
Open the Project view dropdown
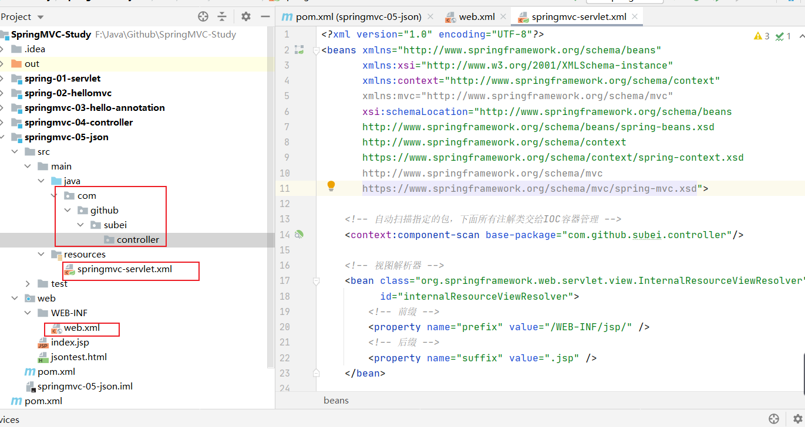pos(40,17)
